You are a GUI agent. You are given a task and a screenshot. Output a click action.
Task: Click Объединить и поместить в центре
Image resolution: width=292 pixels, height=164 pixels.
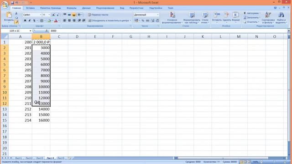pos(109,20)
